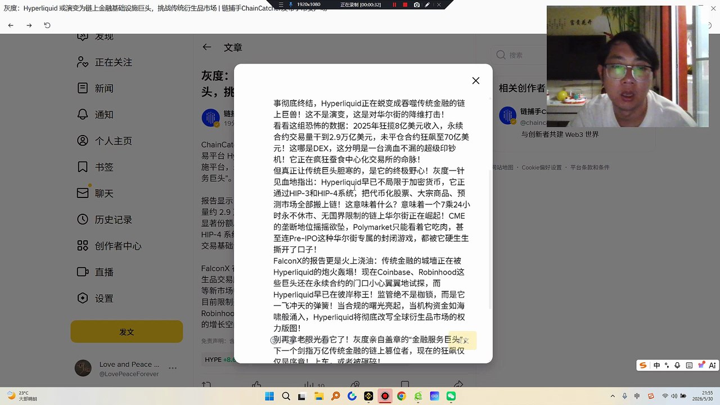The image size is (720, 405).
Task: Open Task View on taskbar
Action: click(302, 396)
